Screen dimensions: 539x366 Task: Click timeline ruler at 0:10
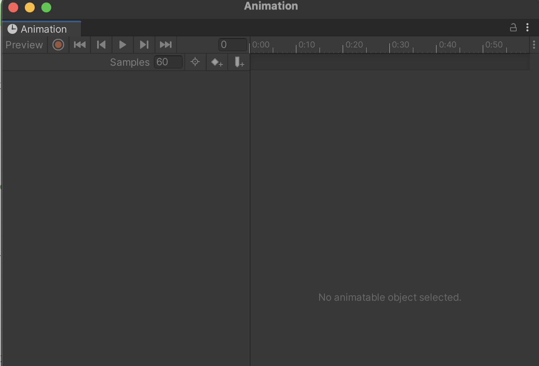coord(307,45)
